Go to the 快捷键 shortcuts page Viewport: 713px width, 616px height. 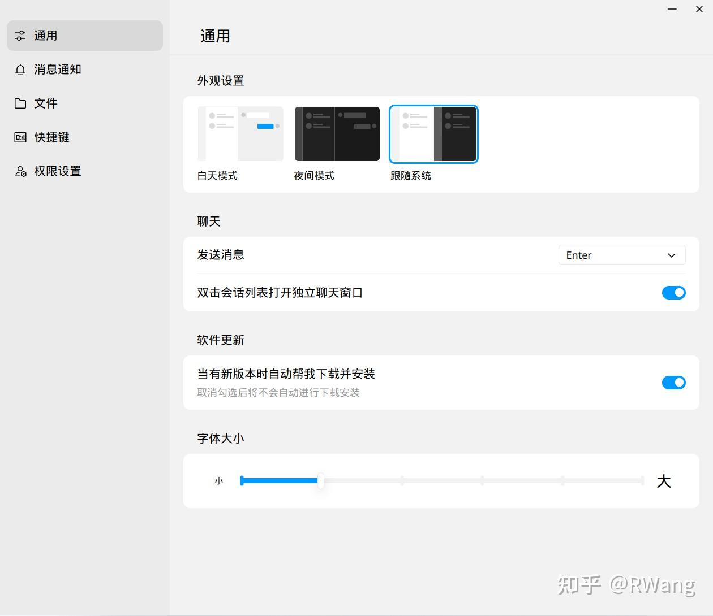click(51, 137)
